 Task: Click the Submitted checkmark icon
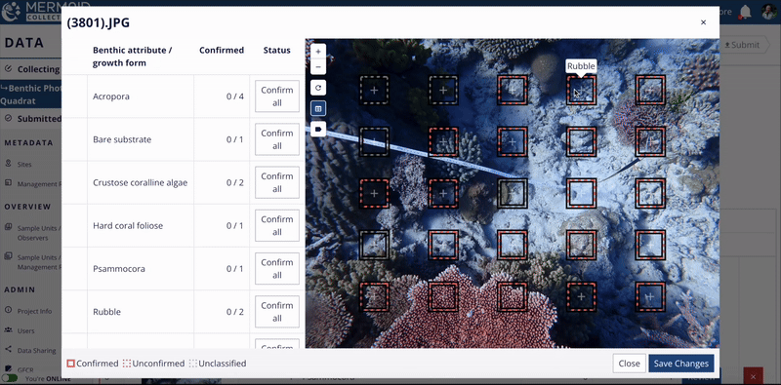(9, 118)
